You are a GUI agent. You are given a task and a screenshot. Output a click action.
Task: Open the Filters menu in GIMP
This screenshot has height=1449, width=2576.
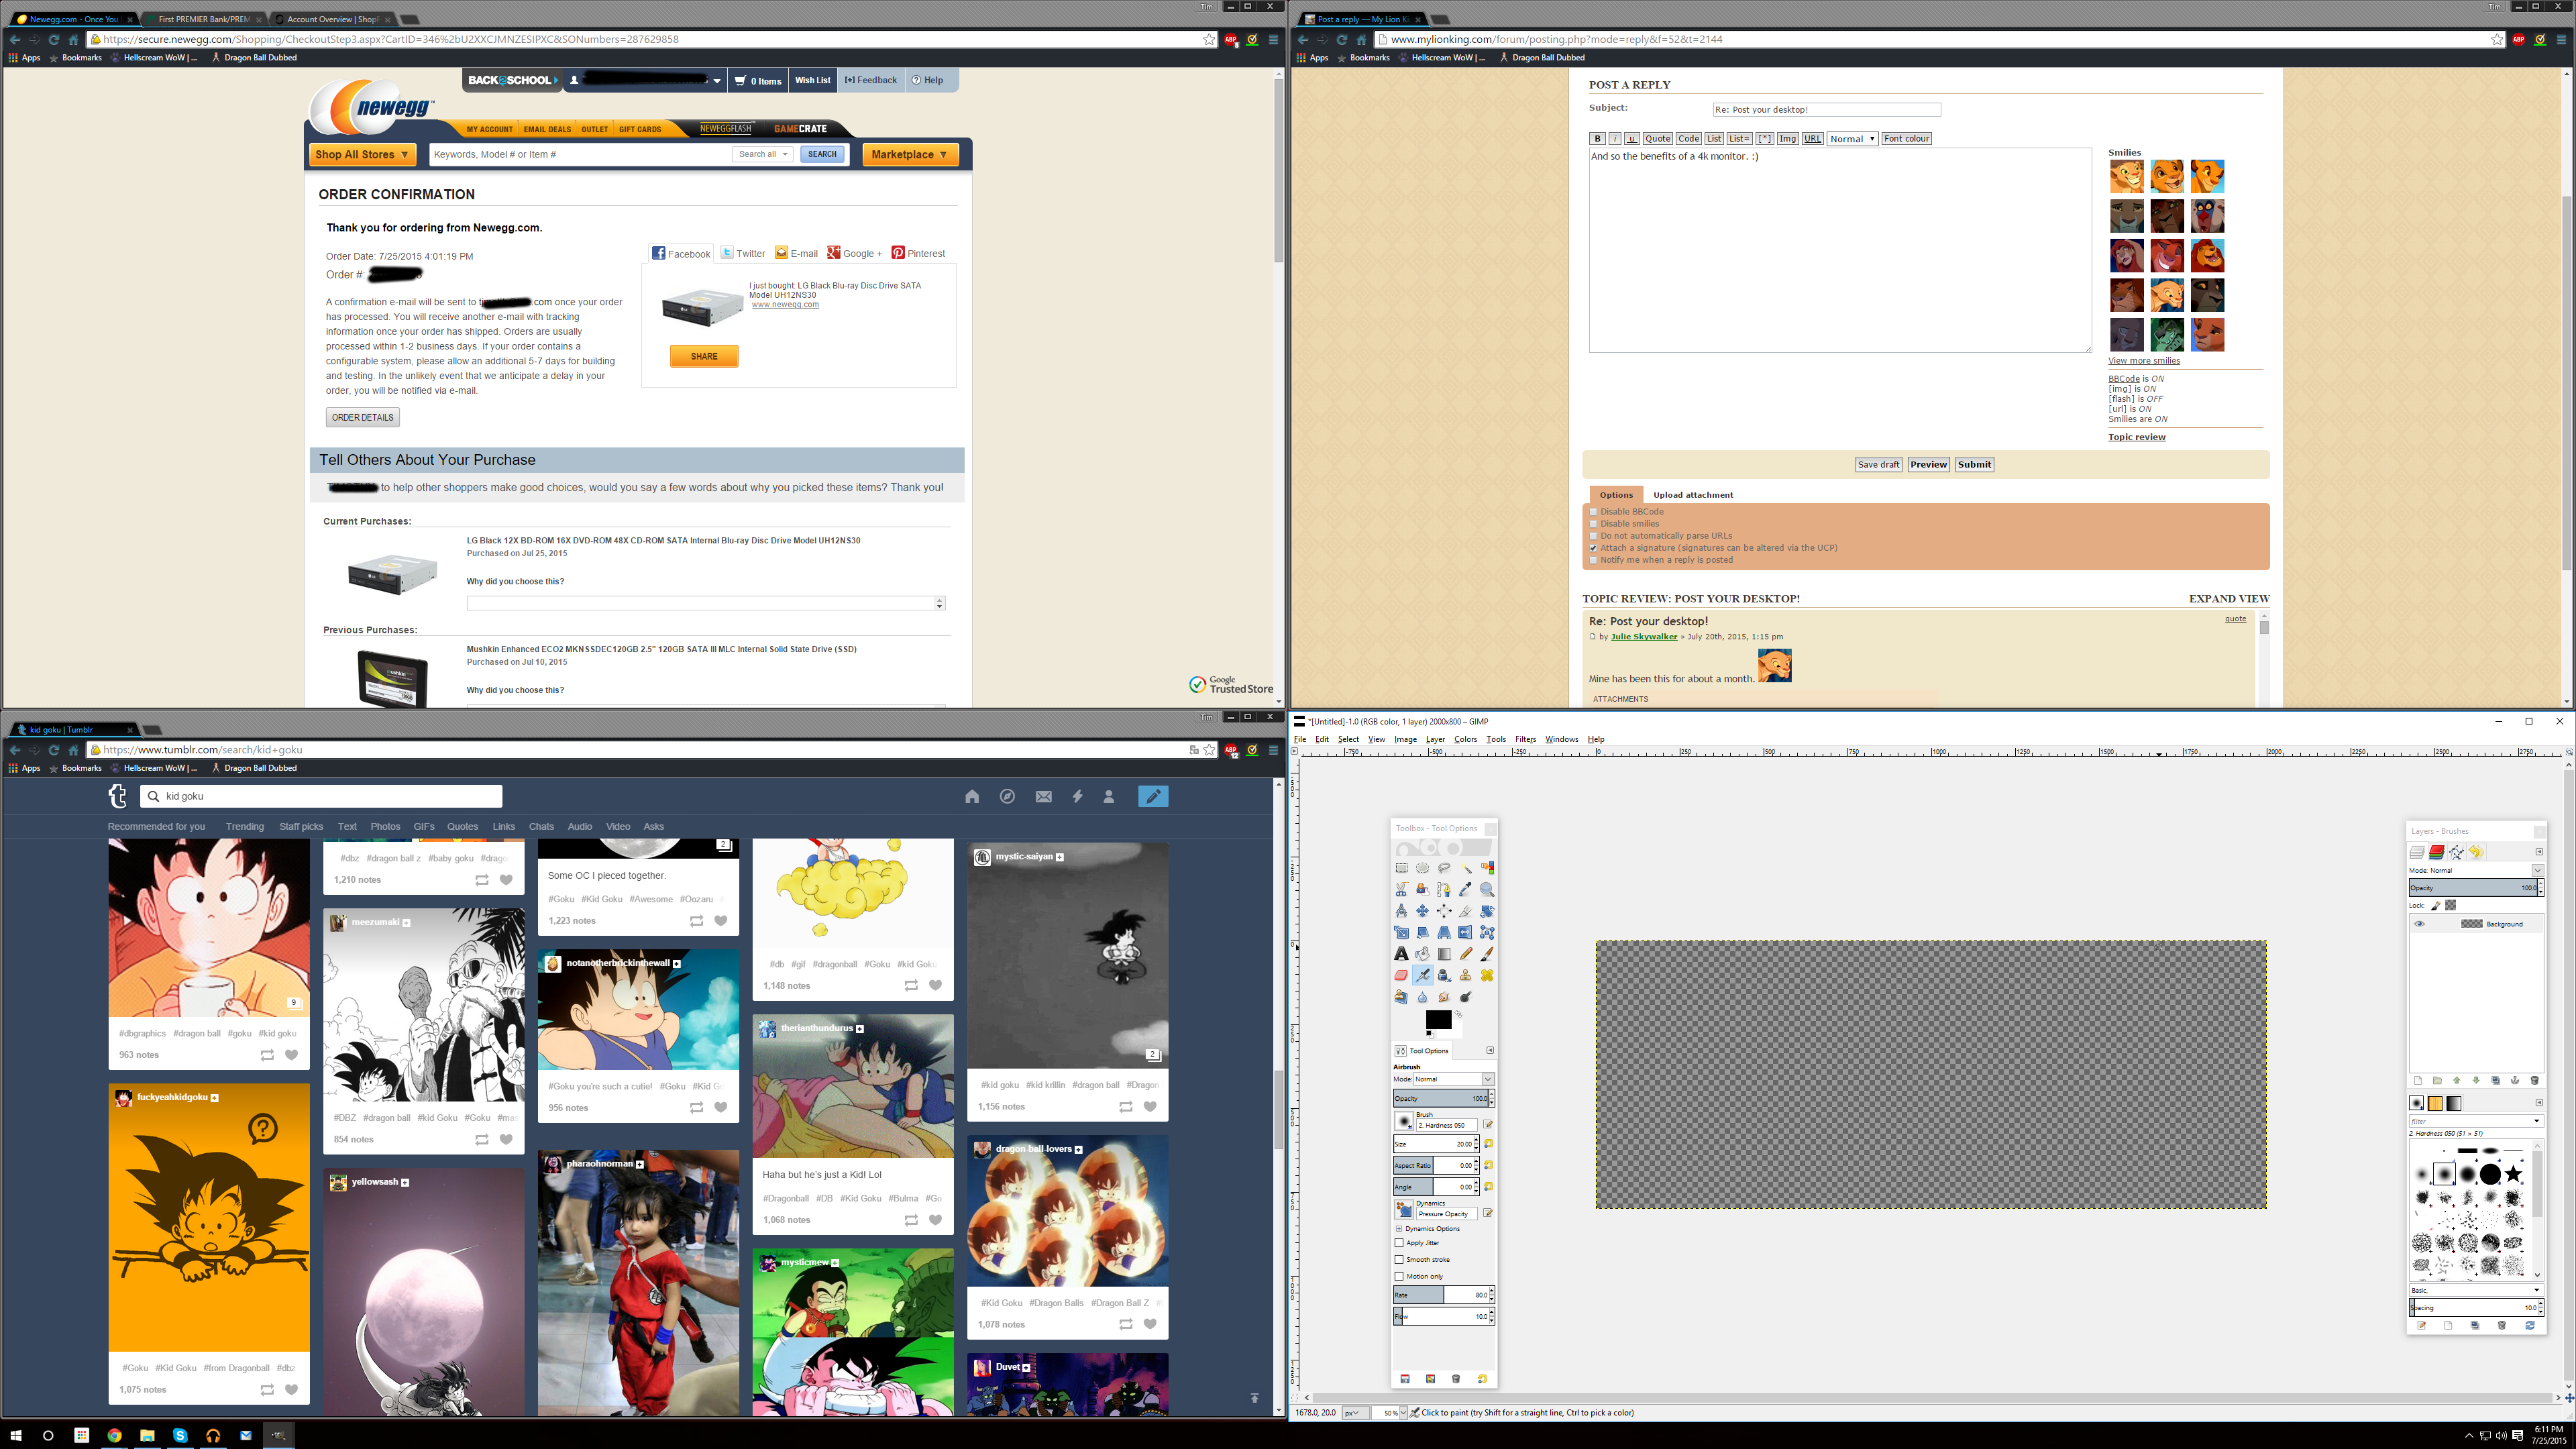1525,739
